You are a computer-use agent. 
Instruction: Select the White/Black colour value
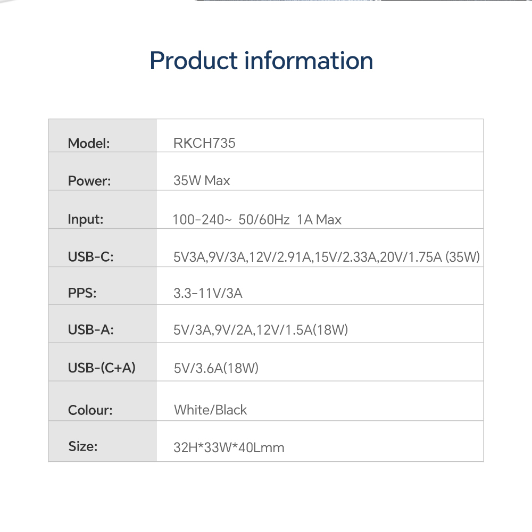click(x=211, y=410)
